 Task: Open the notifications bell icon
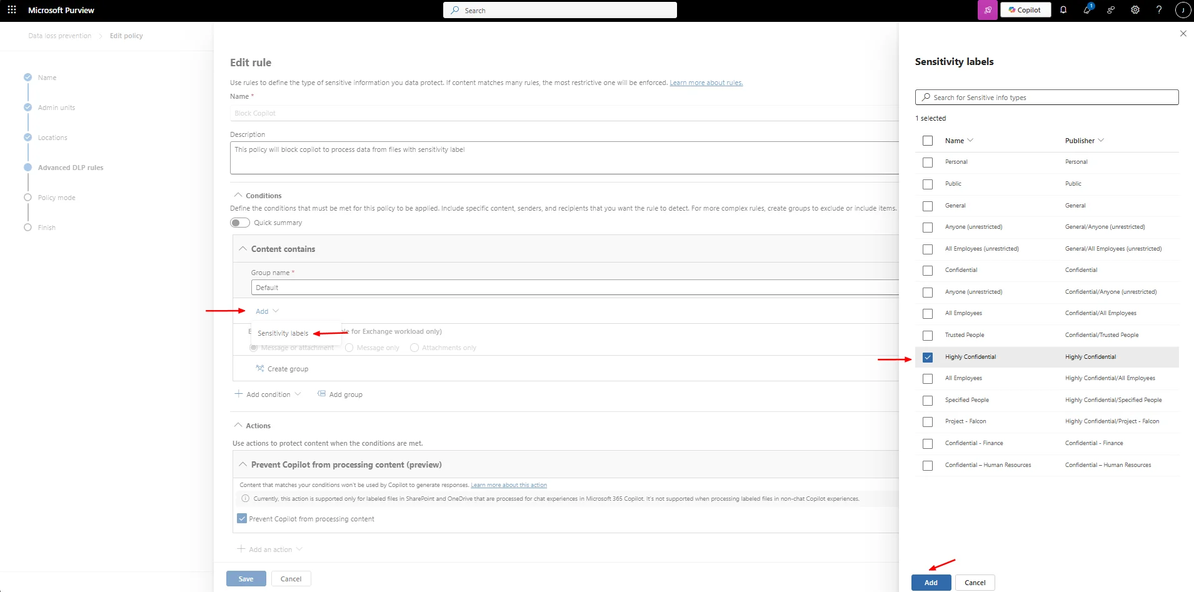pos(1063,10)
